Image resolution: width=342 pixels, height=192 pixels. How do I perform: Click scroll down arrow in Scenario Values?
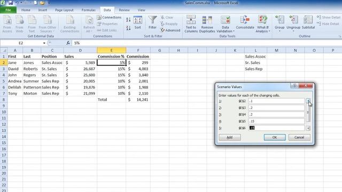[308, 128]
